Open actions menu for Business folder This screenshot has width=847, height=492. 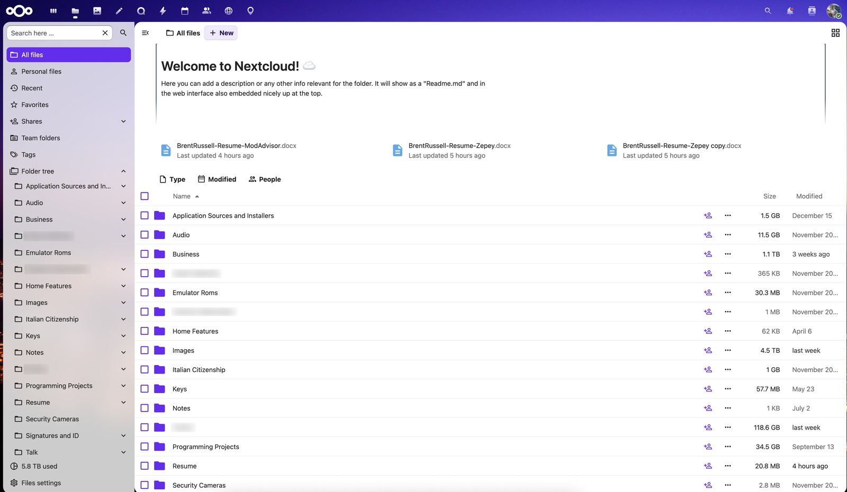pyautogui.click(x=728, y=254)
